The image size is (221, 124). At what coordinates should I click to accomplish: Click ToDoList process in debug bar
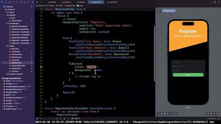[x=76, y=118]
